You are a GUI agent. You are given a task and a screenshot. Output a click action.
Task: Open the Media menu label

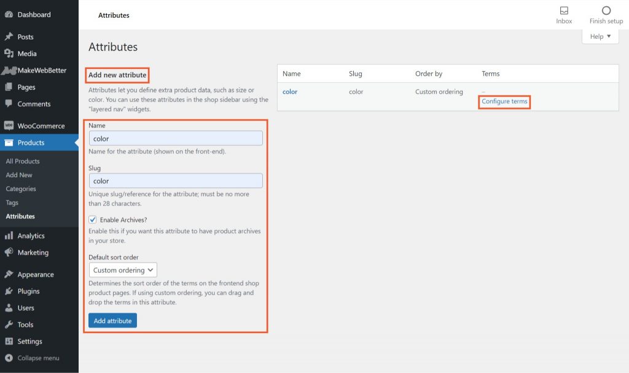coord(27,53)
